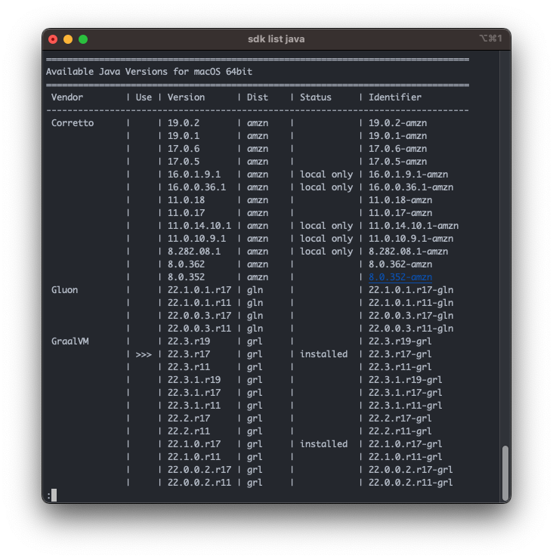Click identifier '22.3.r19-grl'
Screen dimensions: 553x559
tap(400, 341)
